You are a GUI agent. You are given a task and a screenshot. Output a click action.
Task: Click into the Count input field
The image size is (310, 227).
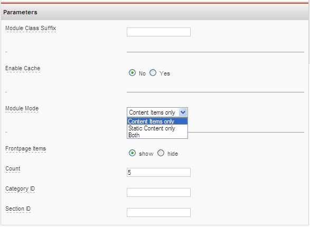pyautogui.click(x=158, y=173)
